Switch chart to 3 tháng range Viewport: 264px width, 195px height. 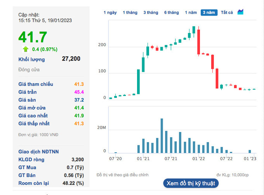click(x=151, y=13)
